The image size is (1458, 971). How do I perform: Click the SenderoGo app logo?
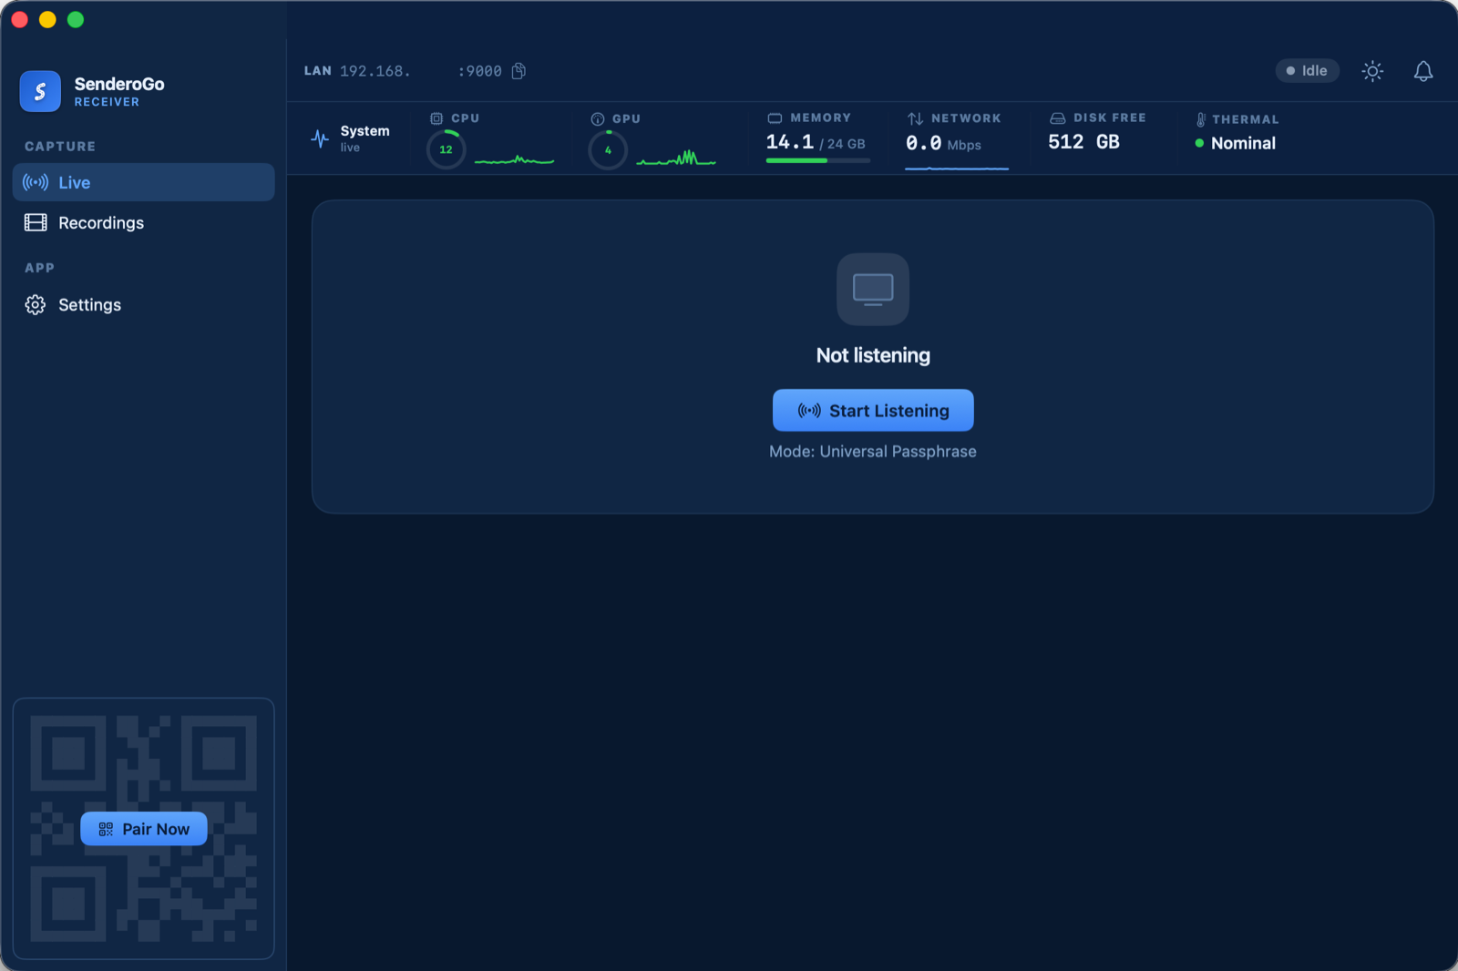click(x=40, y=91)
